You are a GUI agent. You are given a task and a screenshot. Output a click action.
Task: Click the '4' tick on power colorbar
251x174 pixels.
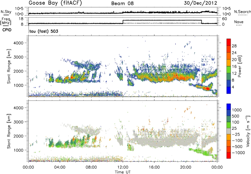click(233, 87)
